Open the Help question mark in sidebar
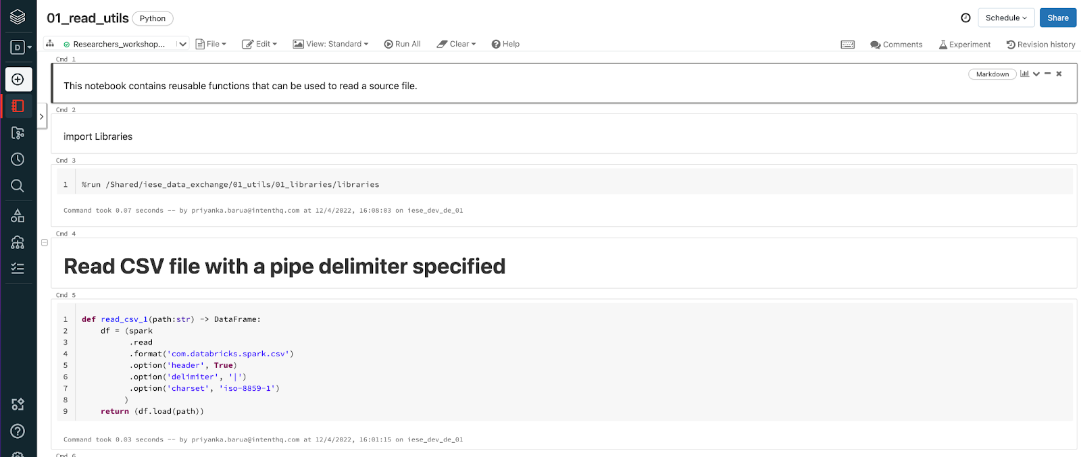This screenshot has width=1081, height=457. point(18,431)
